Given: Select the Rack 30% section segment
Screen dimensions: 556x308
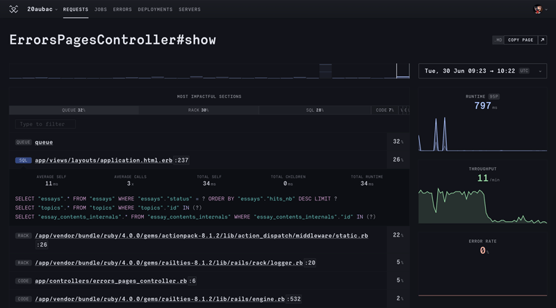Looking at the screenshot, I should [199, 110].
